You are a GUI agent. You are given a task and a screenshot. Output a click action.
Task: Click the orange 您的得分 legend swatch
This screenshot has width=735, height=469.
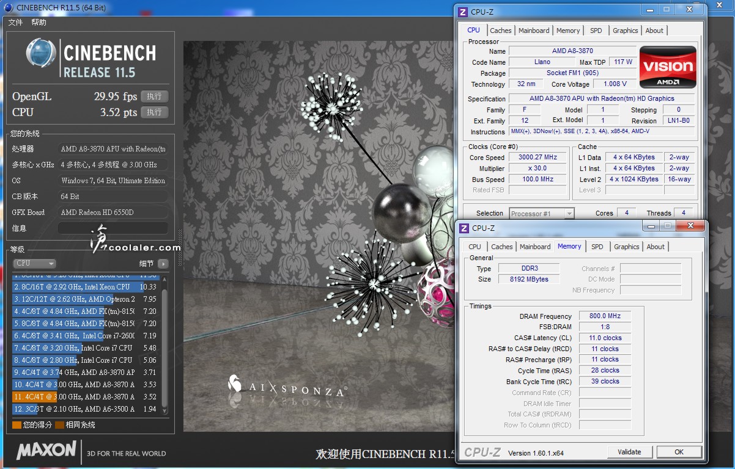coord(17,425)
